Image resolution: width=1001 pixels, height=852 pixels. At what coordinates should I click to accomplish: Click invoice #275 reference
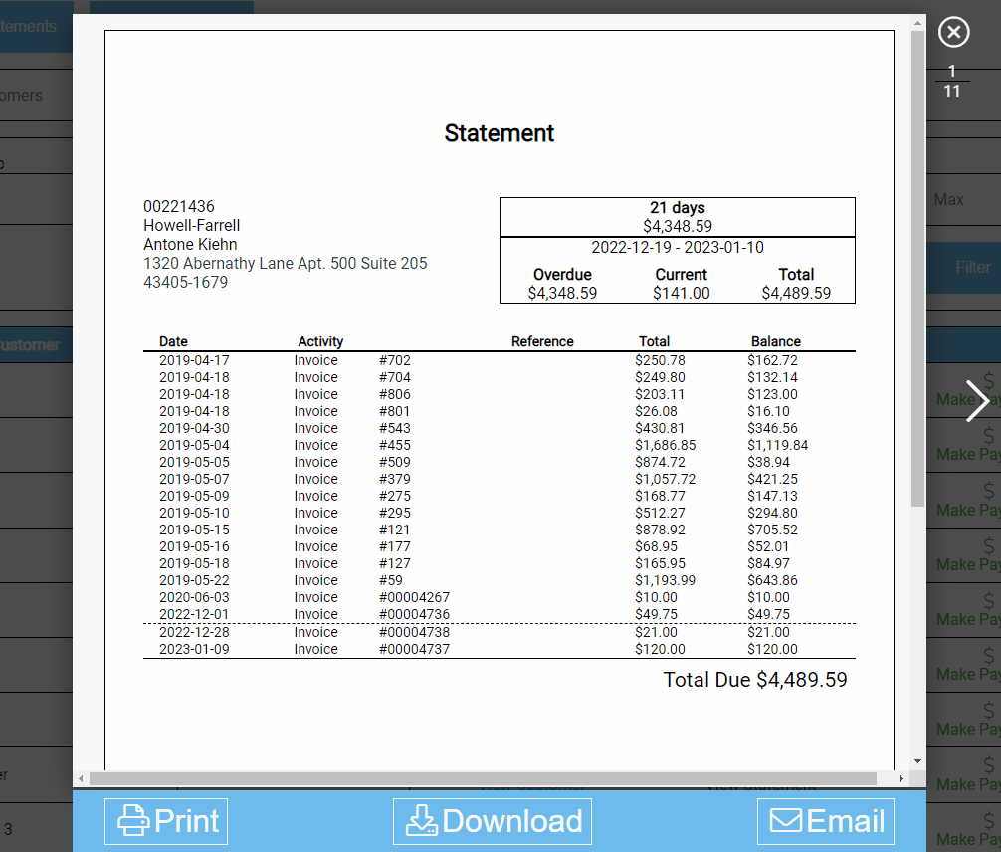point(394,497)
